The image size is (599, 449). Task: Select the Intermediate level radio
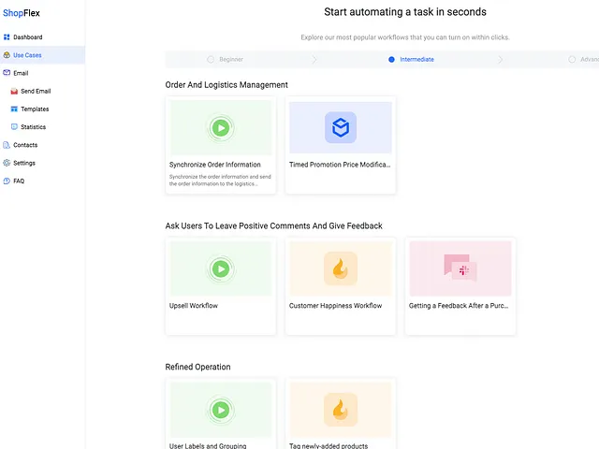(x=391, y=59)
